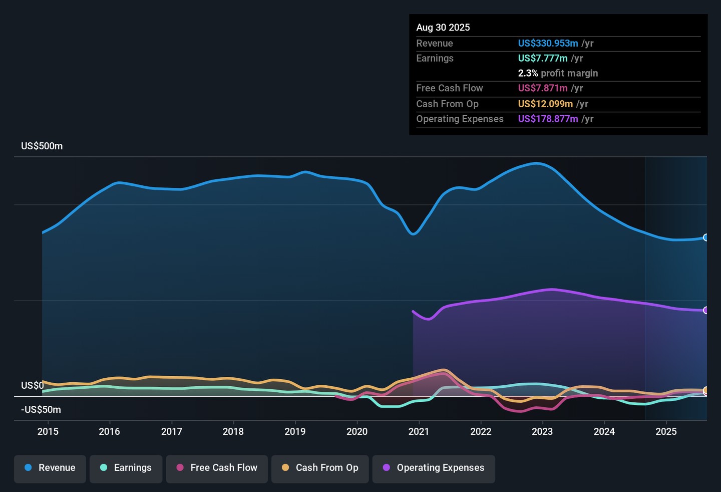Click the Revenue value US$330.953m in tooltip
Viewport: 721px width, 492px height.
pos(548,44)
